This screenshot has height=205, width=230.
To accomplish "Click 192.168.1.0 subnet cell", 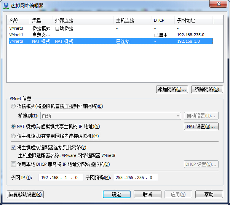I will point(188,41).
